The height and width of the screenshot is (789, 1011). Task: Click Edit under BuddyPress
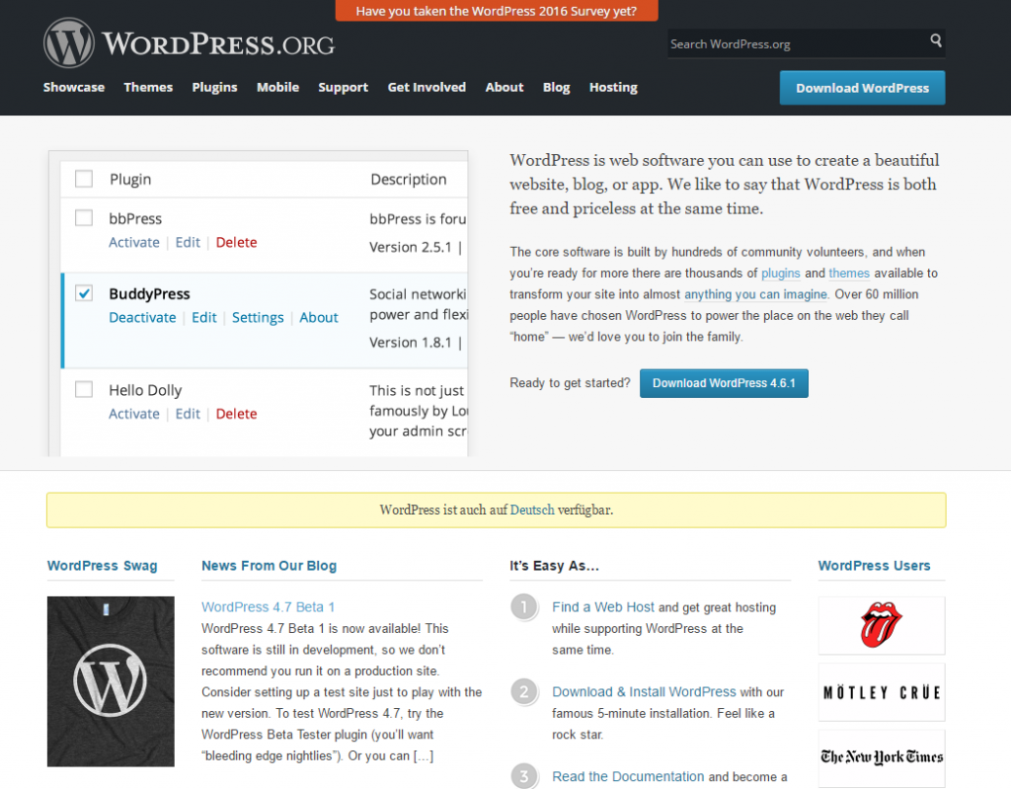(x=203, y=317)
